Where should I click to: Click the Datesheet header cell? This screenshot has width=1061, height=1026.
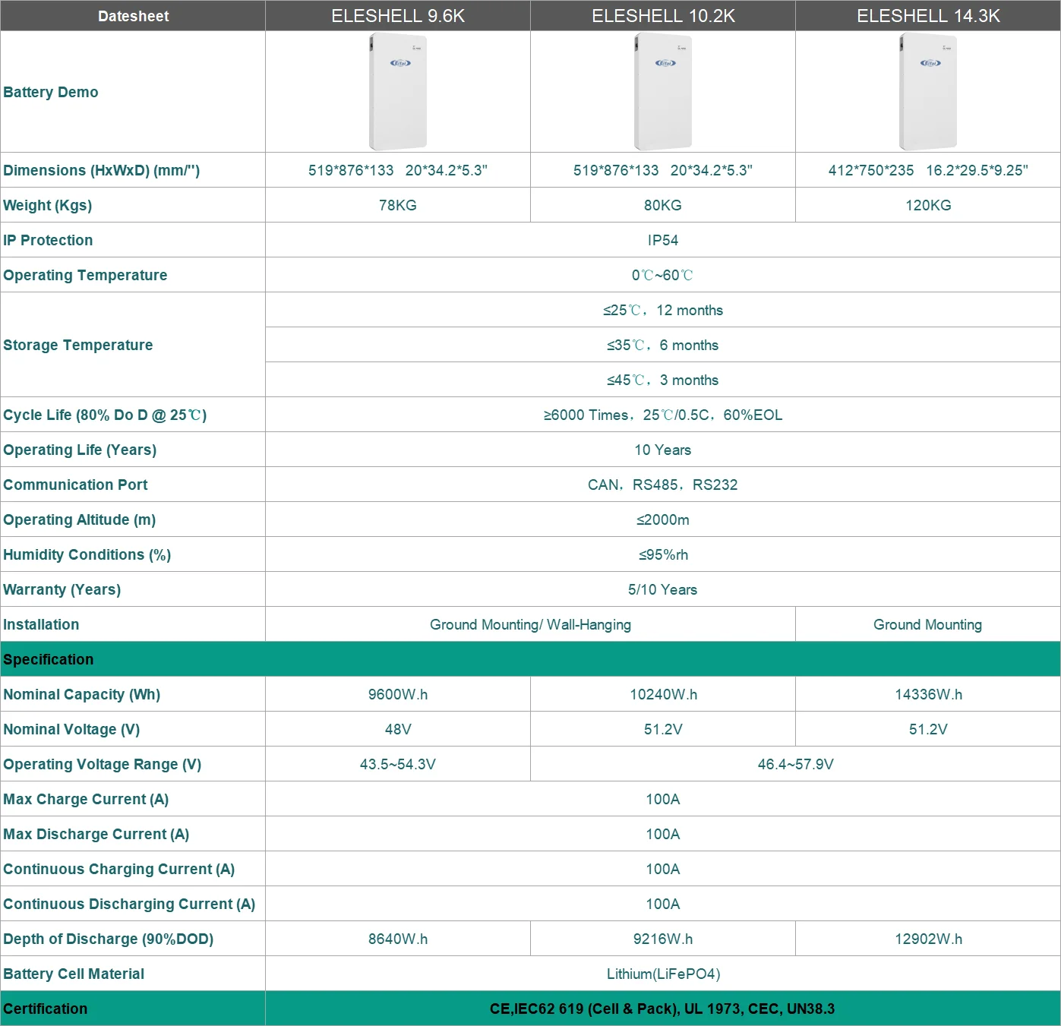pos(133,16)
